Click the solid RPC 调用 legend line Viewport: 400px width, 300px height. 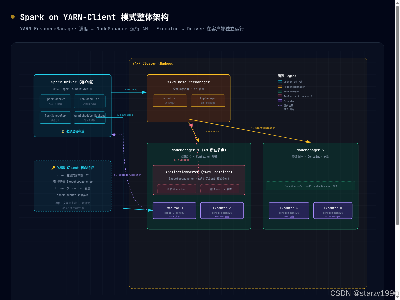point(280,109)
